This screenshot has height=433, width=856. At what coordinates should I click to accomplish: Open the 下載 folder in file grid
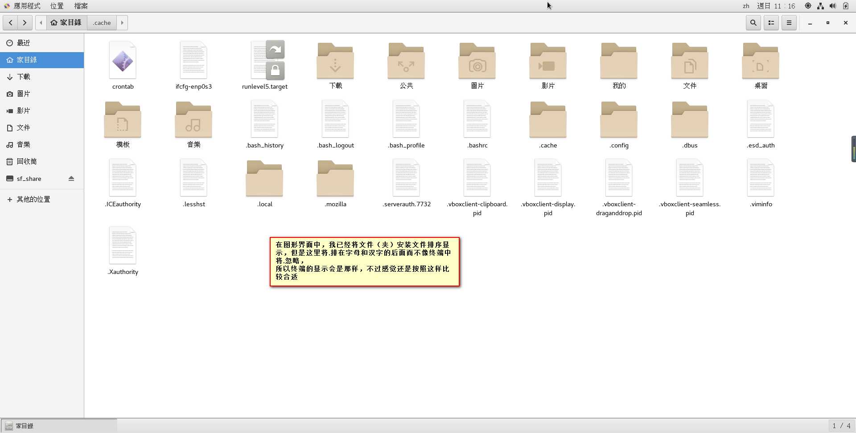[x=335, y=61]
